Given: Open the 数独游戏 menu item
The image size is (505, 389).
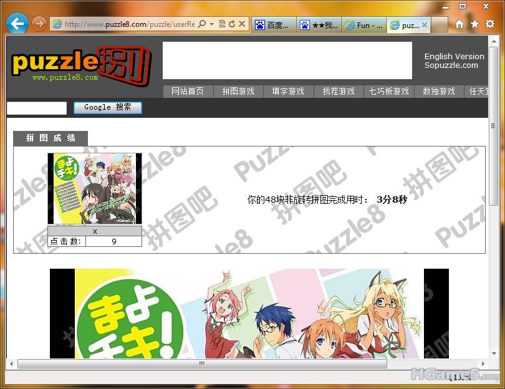Looking at the screenshot, I should tap(439, 91).
